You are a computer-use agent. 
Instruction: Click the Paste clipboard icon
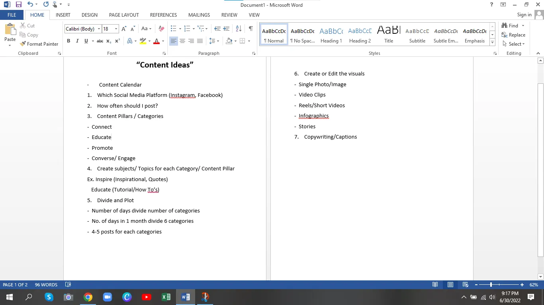[10, 29]
